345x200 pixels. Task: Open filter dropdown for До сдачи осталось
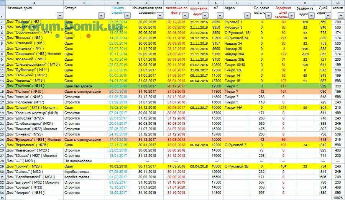click(x=268, y=16)
